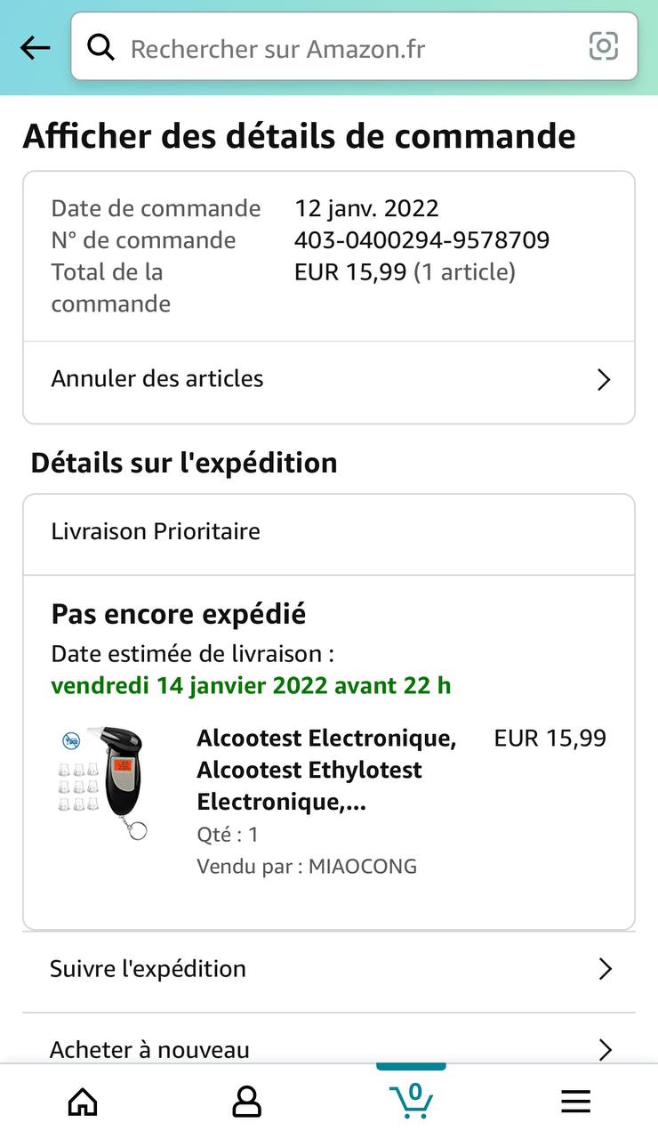Image resolution: width=658 pixels, height=1139 pixels.
Task: Click the Rechercher sur Amazon.fr search field
Action: pyautogui.click(x=355, y=47)
